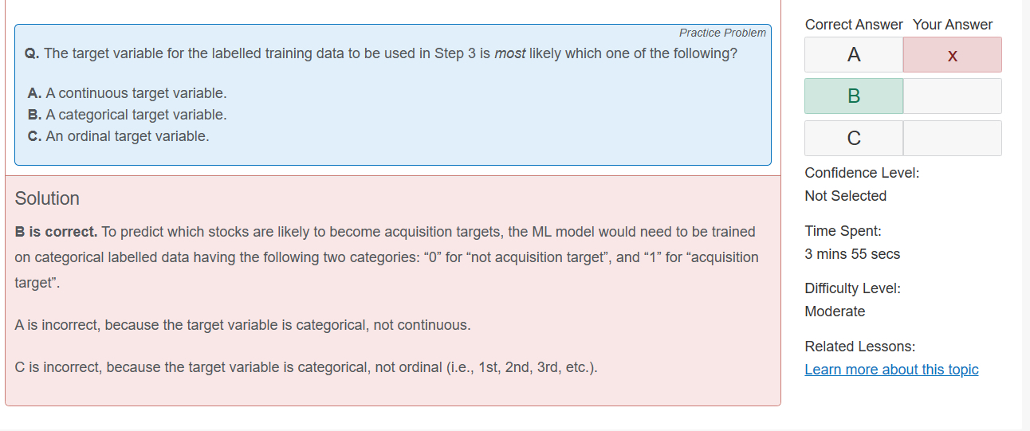Image resolution: width=1030 pixels, height=431 pixels.
Task: Click the question text about Step 3
Action: (383, 53)
